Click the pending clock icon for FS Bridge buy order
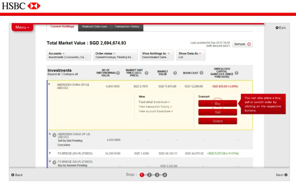The image size is (296, 185). tap(54, 162)
